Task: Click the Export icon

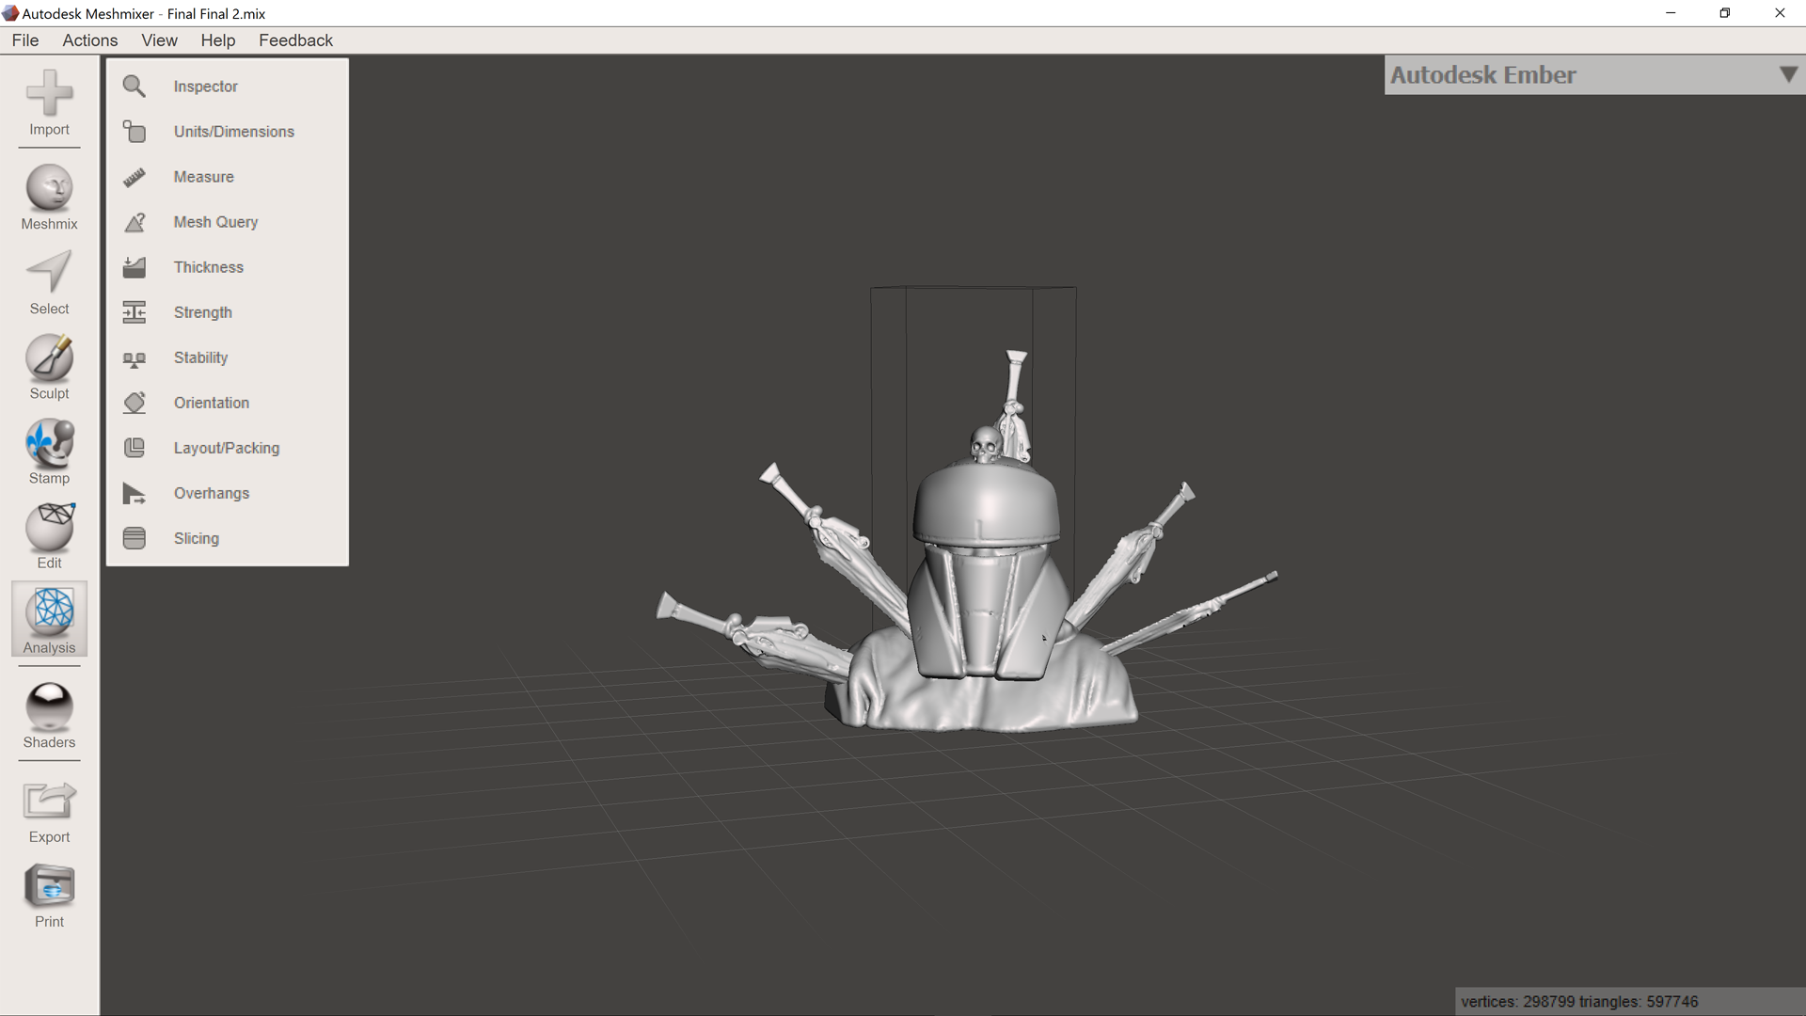Action: click(49, 802)
